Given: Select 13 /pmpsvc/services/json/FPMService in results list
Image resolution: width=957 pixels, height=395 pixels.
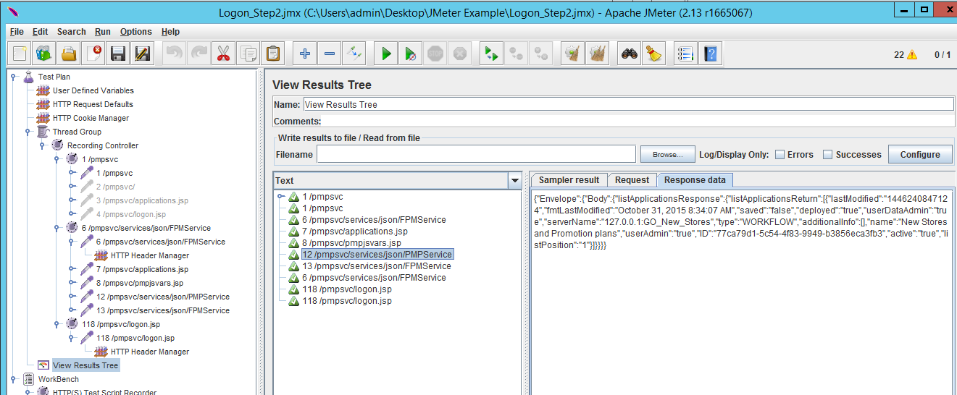Looking at the screenshot, I should coord(377,266).
